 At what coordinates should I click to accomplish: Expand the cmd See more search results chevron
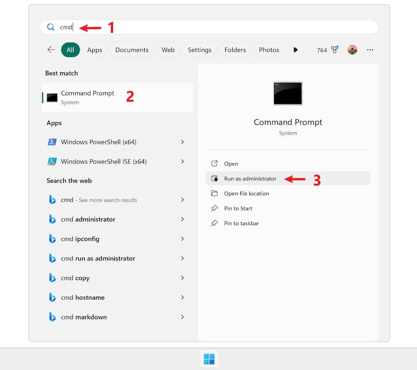pos(183,200)
